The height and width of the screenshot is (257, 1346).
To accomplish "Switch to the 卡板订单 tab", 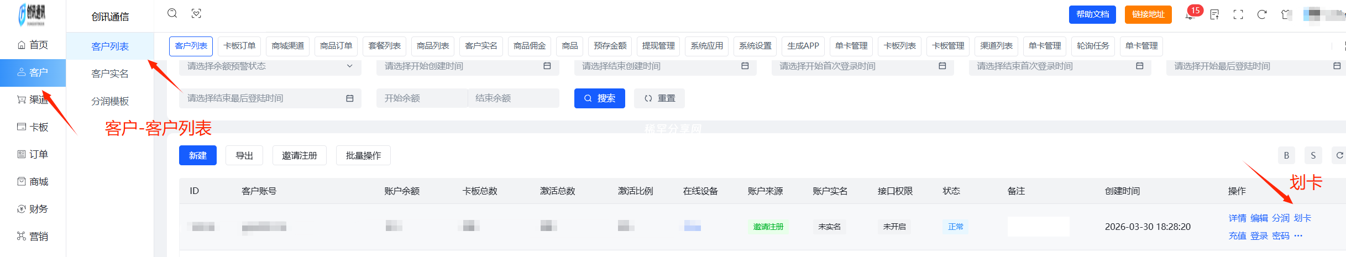I will tap(239, 46).
